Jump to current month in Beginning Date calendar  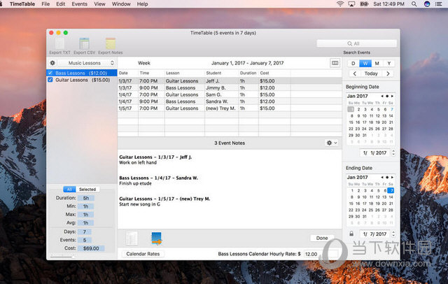[387, 97]
